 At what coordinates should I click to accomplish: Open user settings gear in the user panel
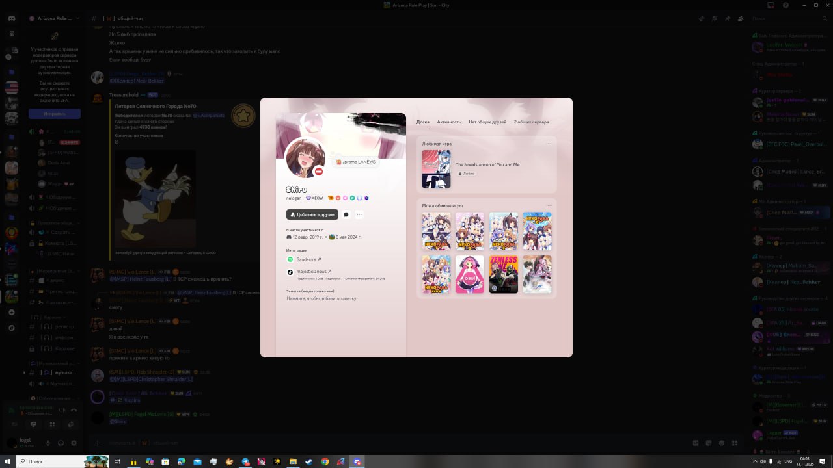coord(74,443)
